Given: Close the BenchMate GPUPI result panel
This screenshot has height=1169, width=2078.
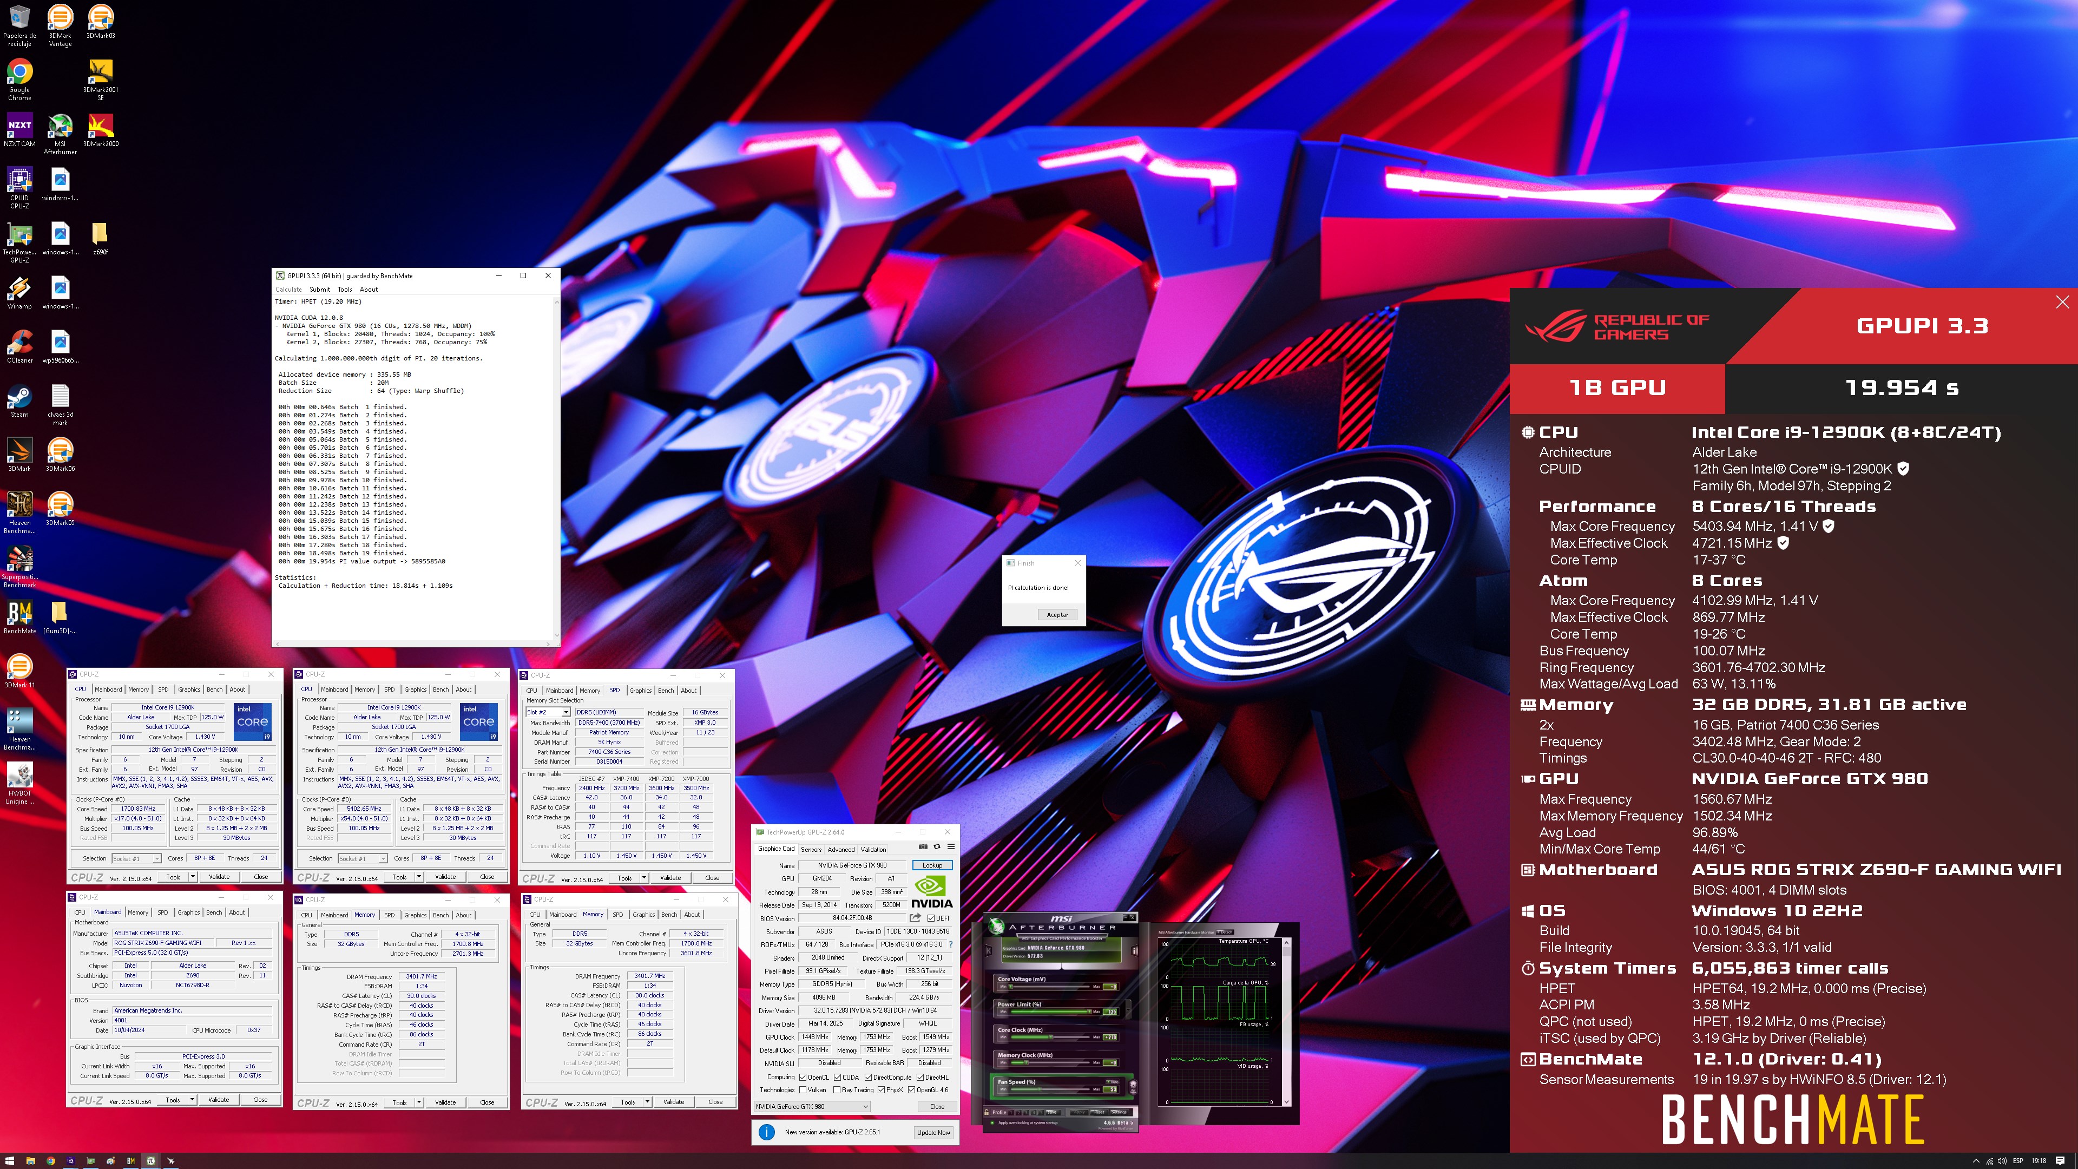Looking at the screenshot, I should pos(2062,302).
